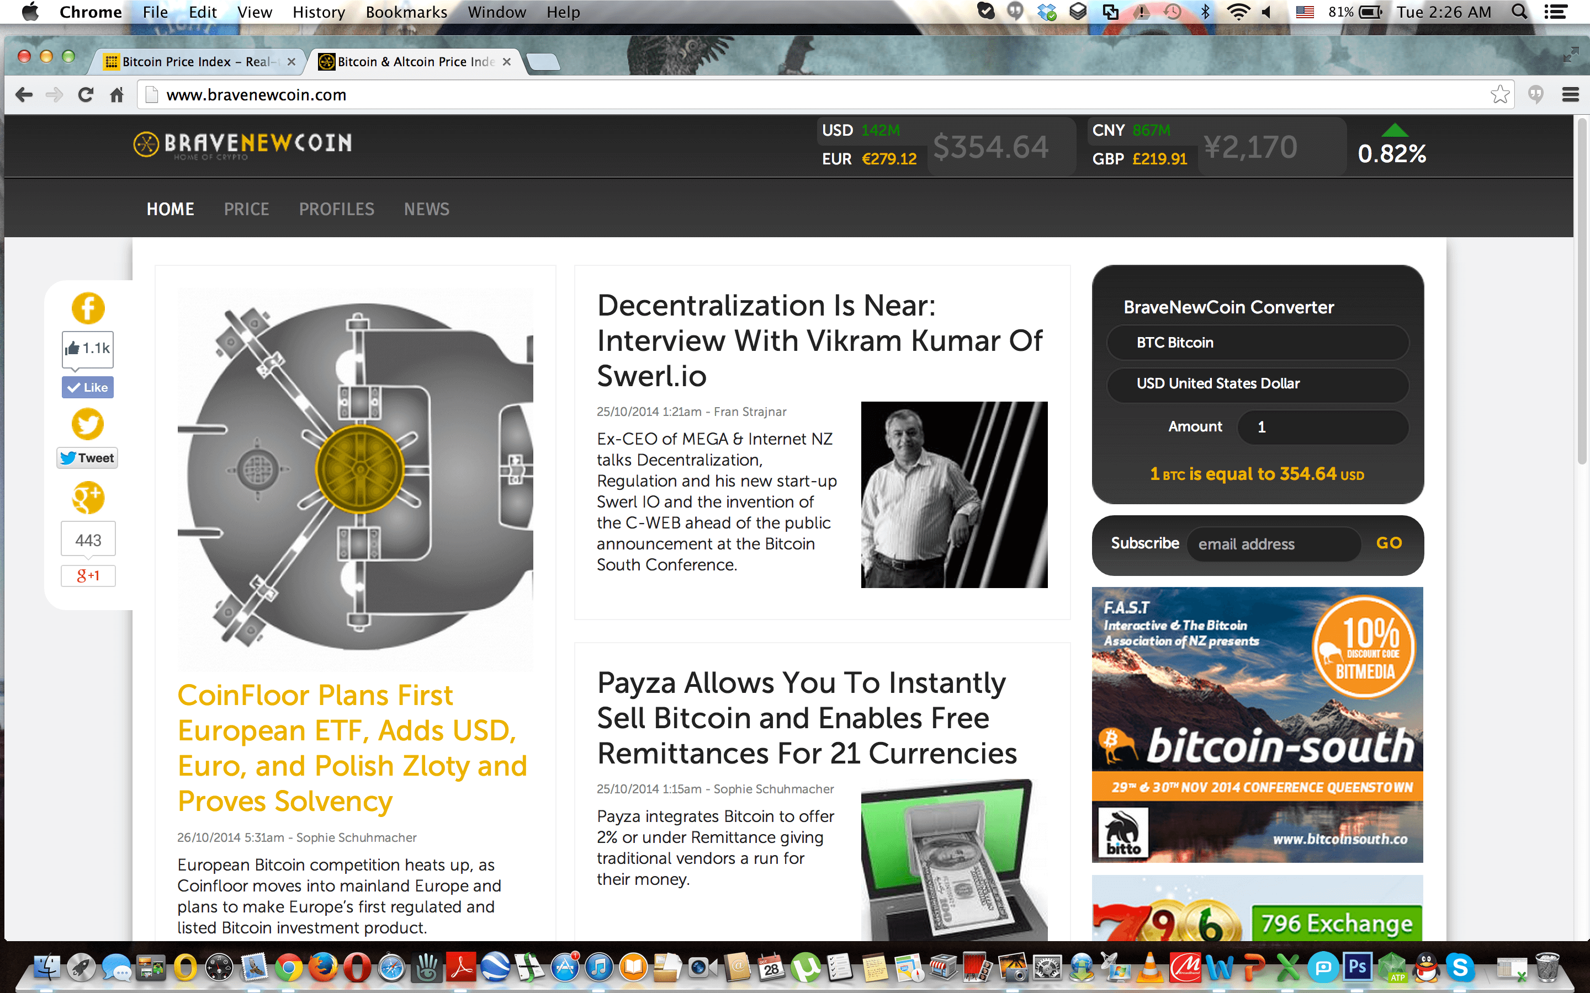The image size is (1590, 993).
Task: Close the Bitcoin Price Index tab
Action: [x=291, y=62]
